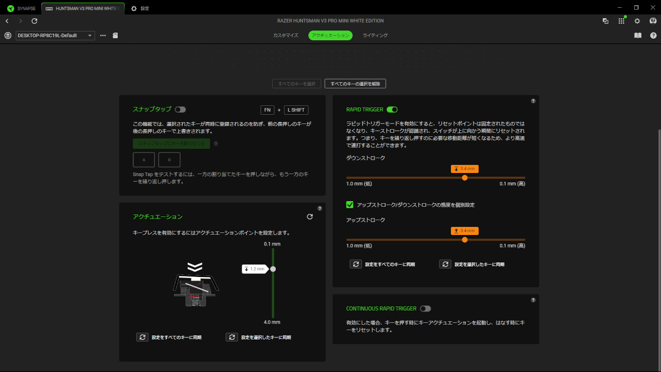Open the help question mark icon in the top right
The image size is (661, 372).
(x=653, y=36)
